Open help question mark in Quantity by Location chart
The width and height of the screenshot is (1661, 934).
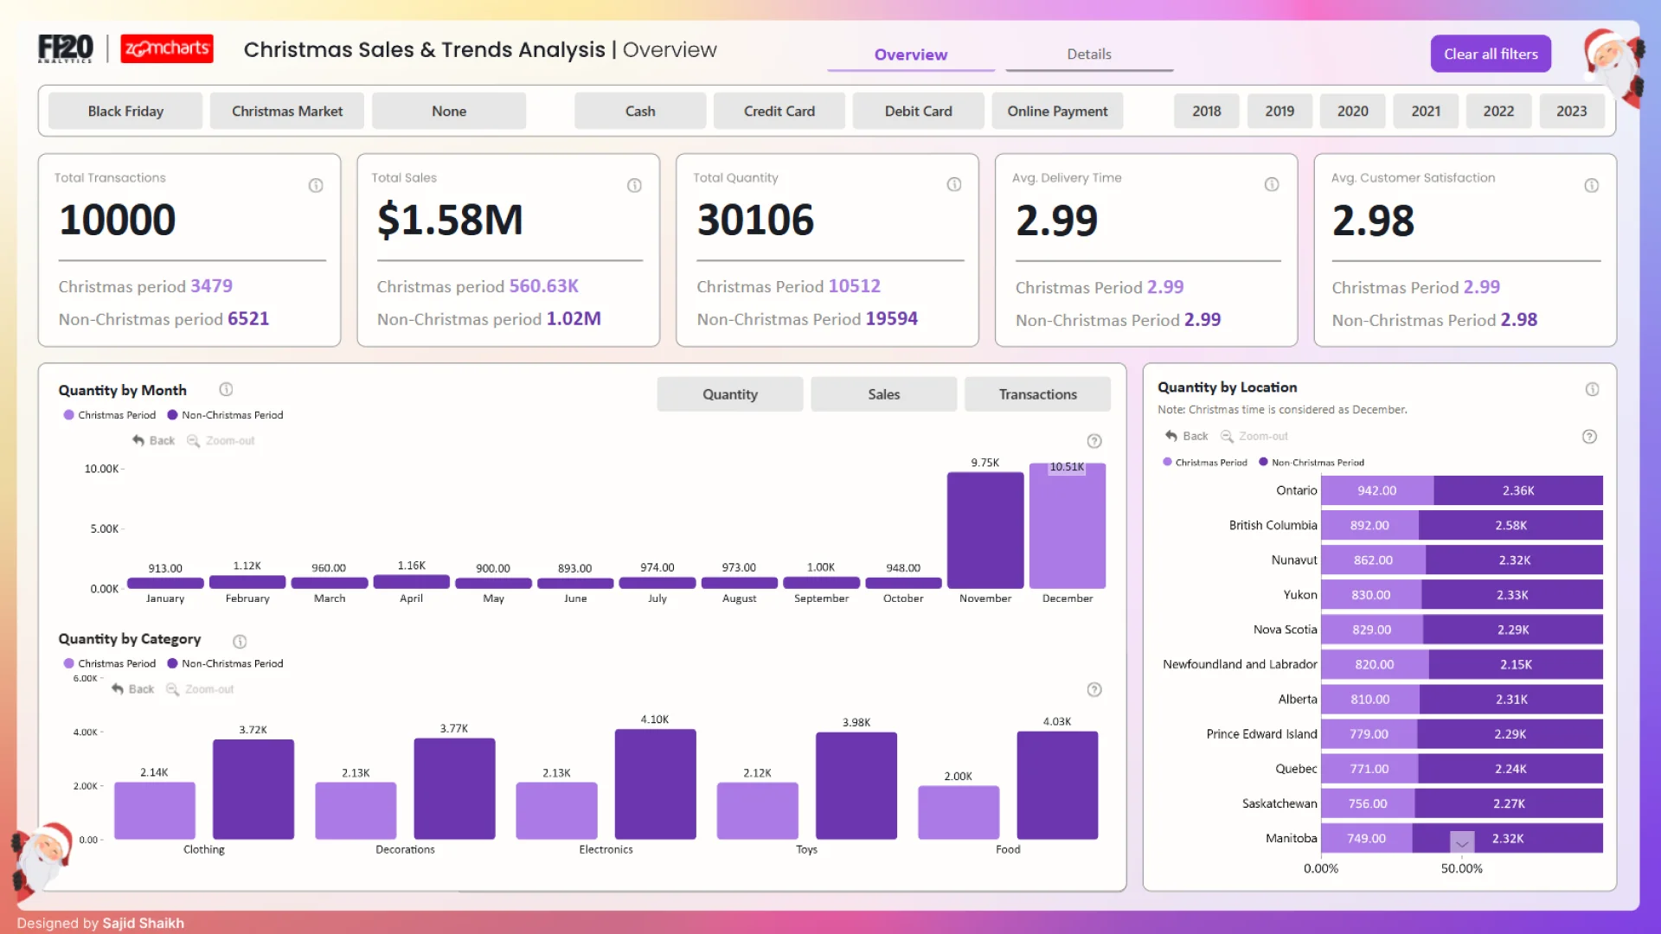pos(1589,437)
